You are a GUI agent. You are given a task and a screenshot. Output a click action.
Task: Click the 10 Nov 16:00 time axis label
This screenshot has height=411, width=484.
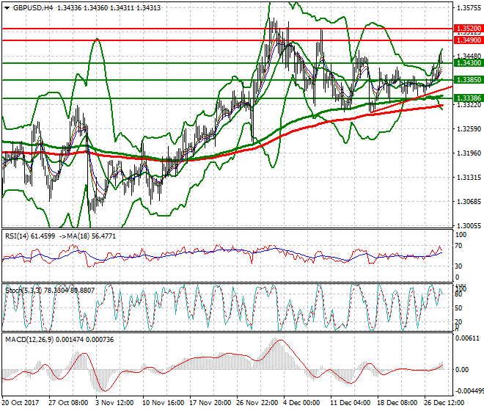163,403
